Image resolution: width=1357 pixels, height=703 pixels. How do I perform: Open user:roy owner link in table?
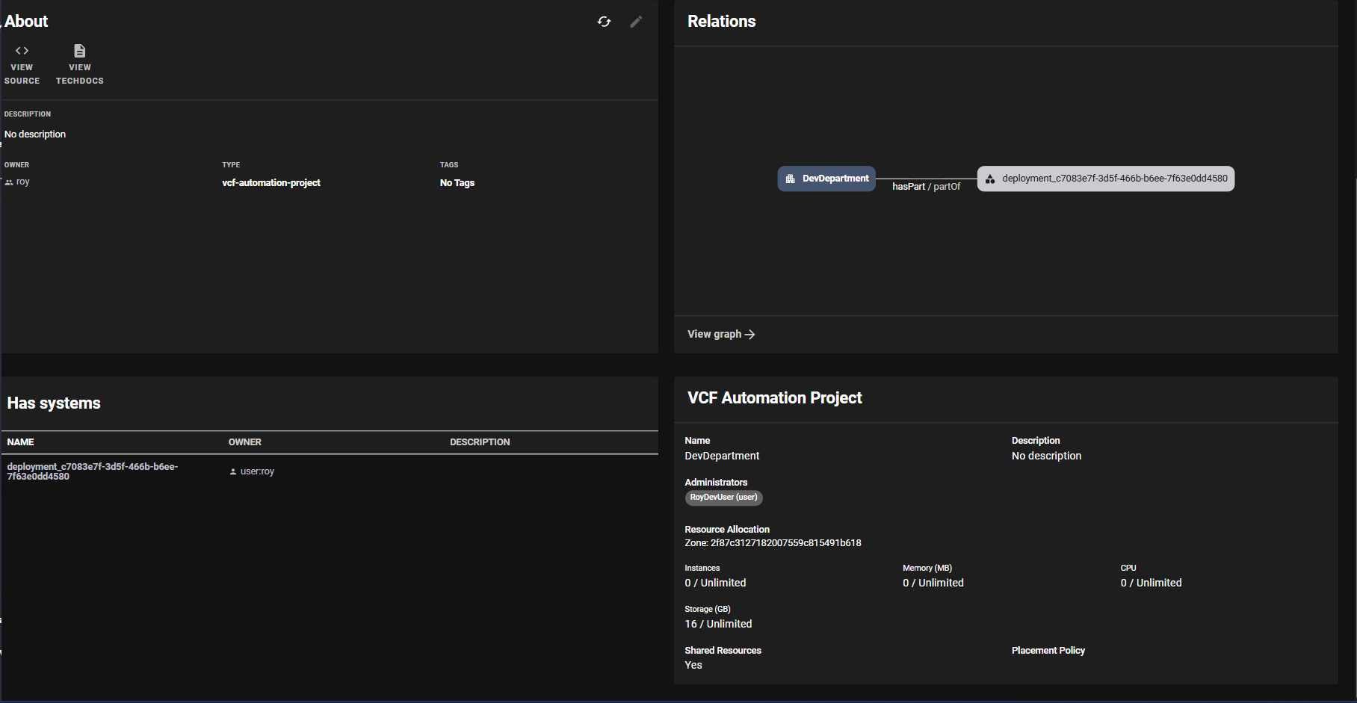pyautogui.click(x=257, y=471)
